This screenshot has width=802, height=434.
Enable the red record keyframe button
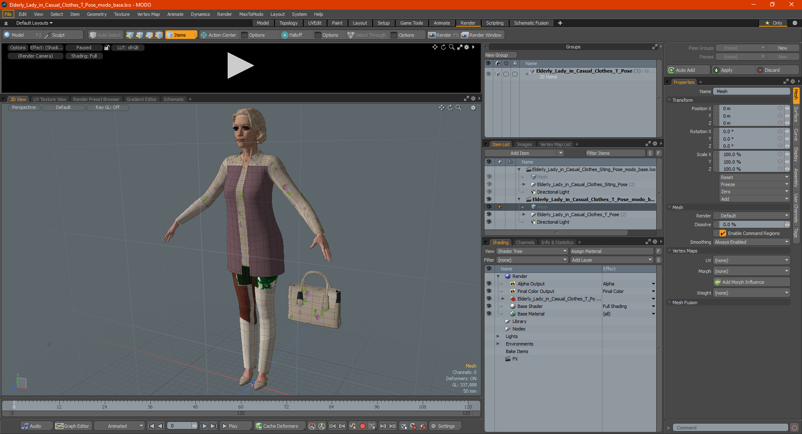[x=363, y=426]
